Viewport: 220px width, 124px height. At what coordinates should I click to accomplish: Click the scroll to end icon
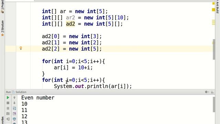(x=14, y=114)
